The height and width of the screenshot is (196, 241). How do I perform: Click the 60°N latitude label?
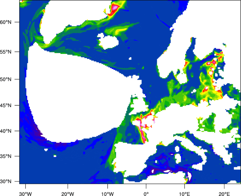click(6, 22)
